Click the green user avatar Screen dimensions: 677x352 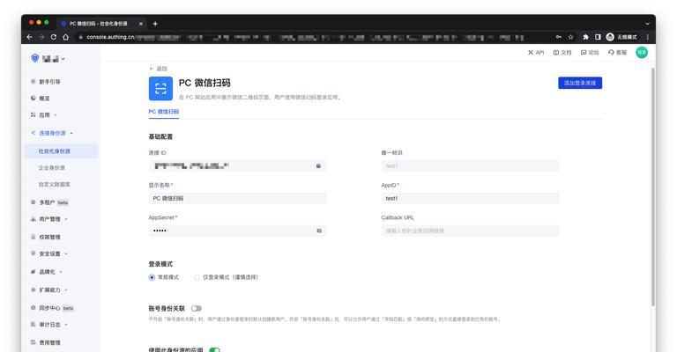pos(642,53)
